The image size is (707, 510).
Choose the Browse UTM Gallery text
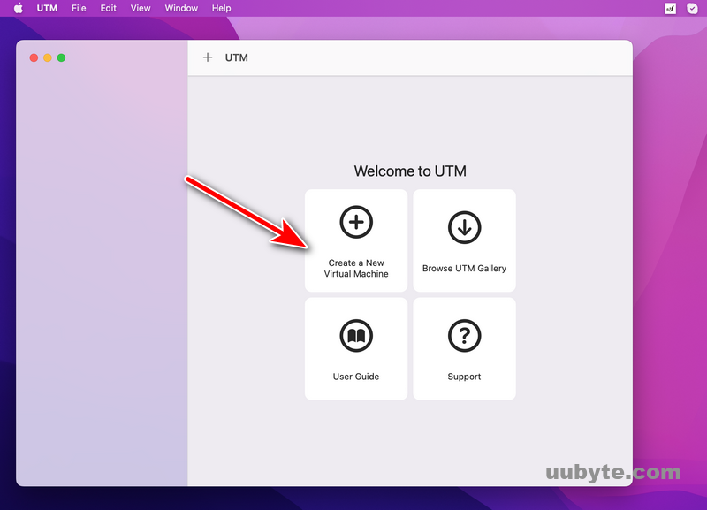464,269
